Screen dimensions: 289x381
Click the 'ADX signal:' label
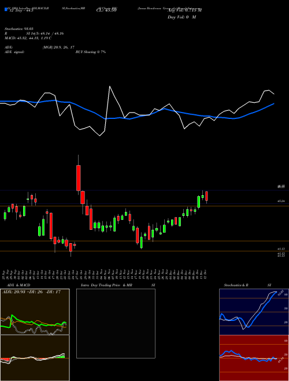pos(14,52)
